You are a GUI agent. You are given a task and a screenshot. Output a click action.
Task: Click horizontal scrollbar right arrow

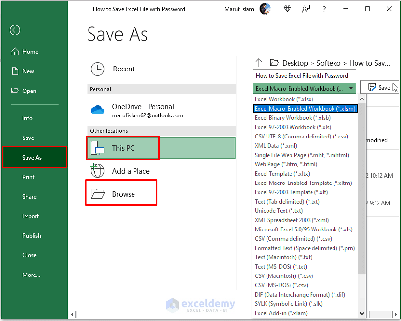click(x=395, y=314)
